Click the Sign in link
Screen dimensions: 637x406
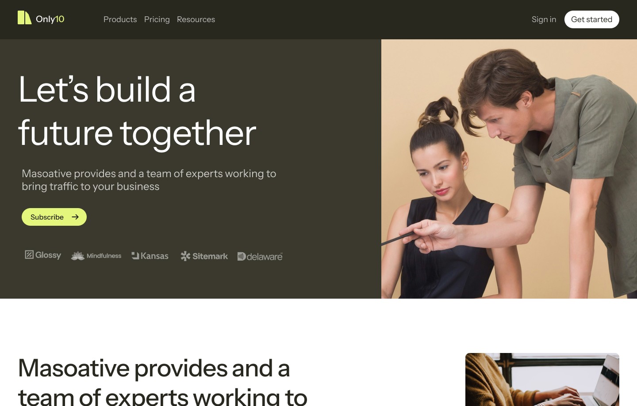coord(544,19)
